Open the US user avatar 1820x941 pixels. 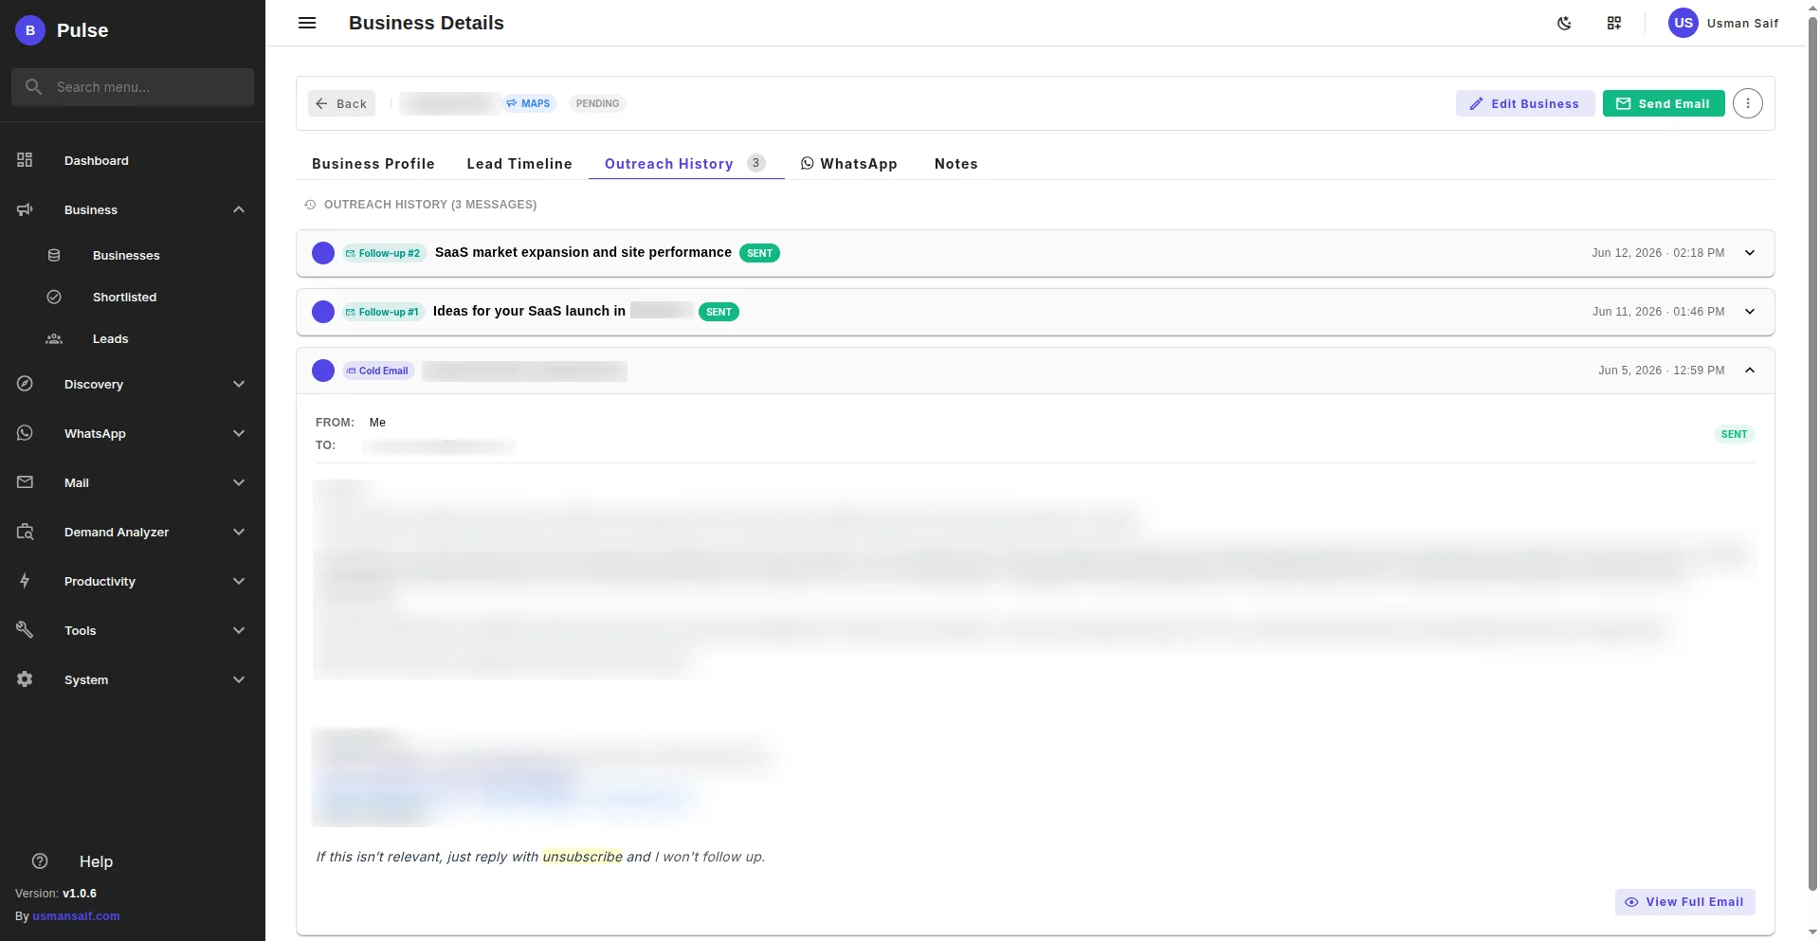pos(1683,23)
